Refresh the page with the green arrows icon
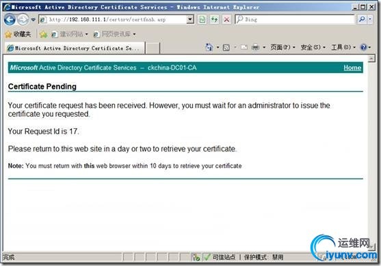 [214, 20]
